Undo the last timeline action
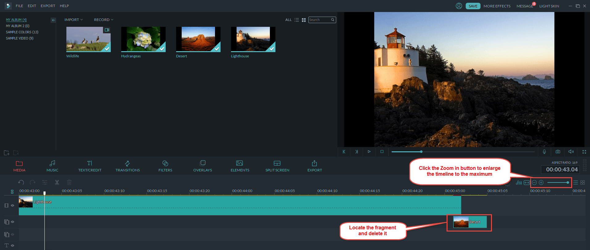This screenshot has height=250, width=590. [21, 182]
